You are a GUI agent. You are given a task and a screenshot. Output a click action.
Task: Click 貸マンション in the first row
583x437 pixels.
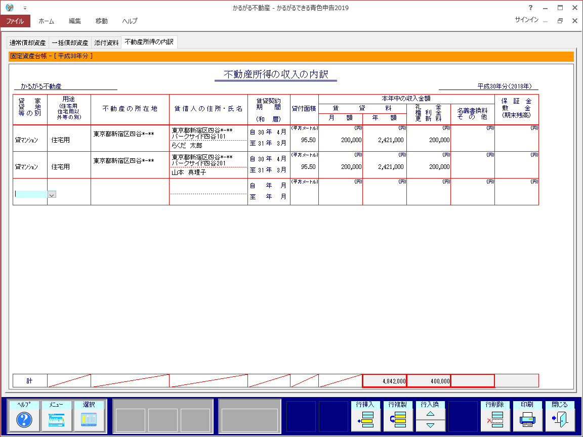coord(26,140)
